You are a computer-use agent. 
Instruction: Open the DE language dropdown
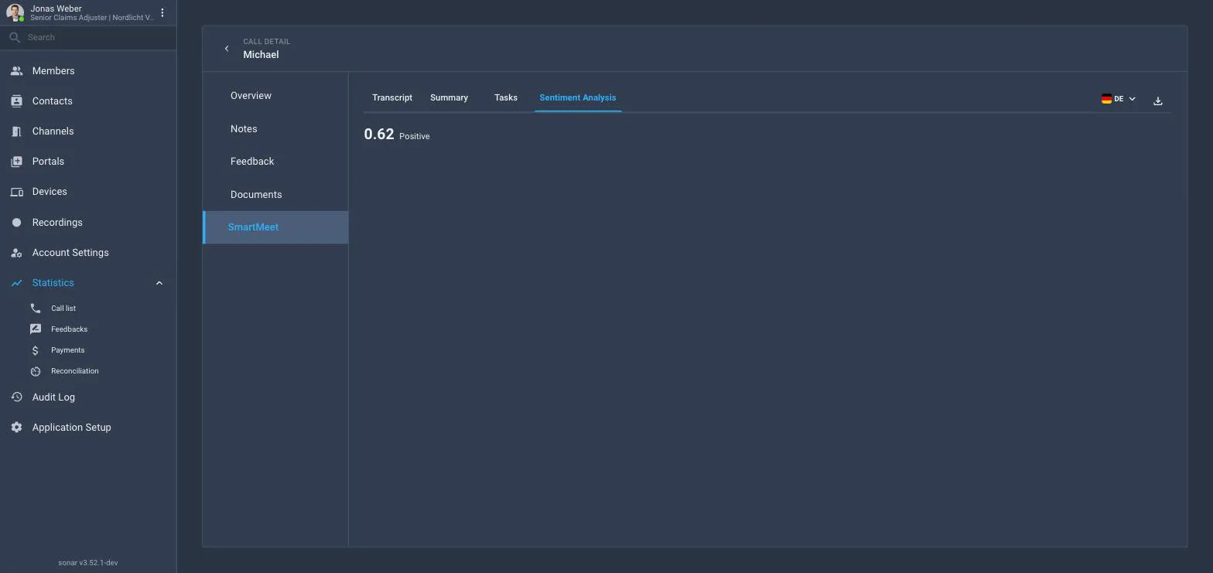coord(1119,99)
